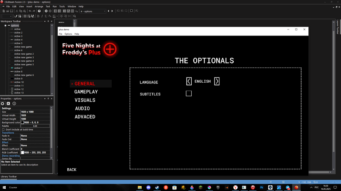
Task: Toggle Don't include at build time checkbox
Action: pos(3,129)
